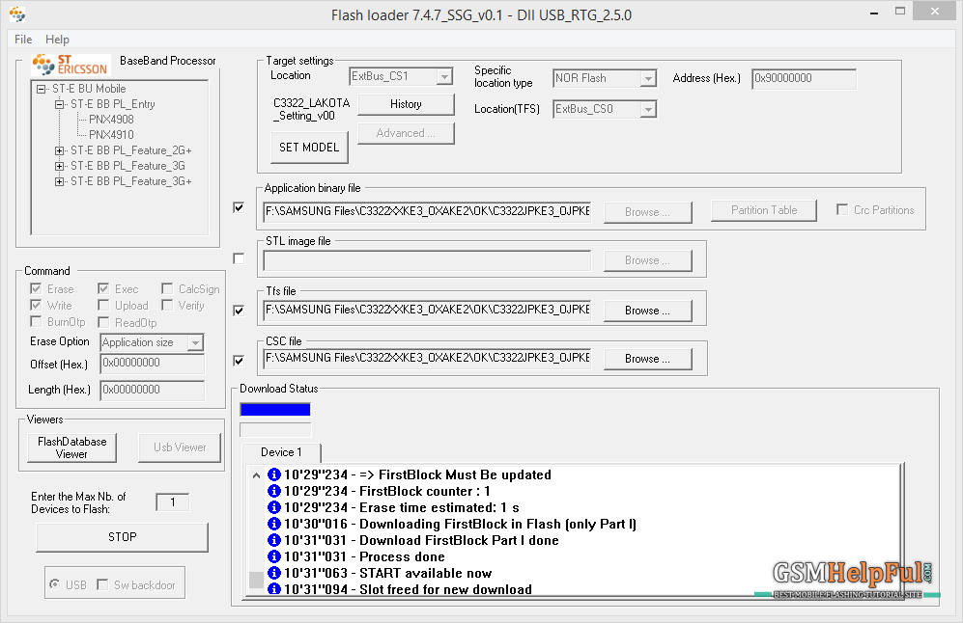Select PNX4910 in the processor tree

[x=111, y=135]
